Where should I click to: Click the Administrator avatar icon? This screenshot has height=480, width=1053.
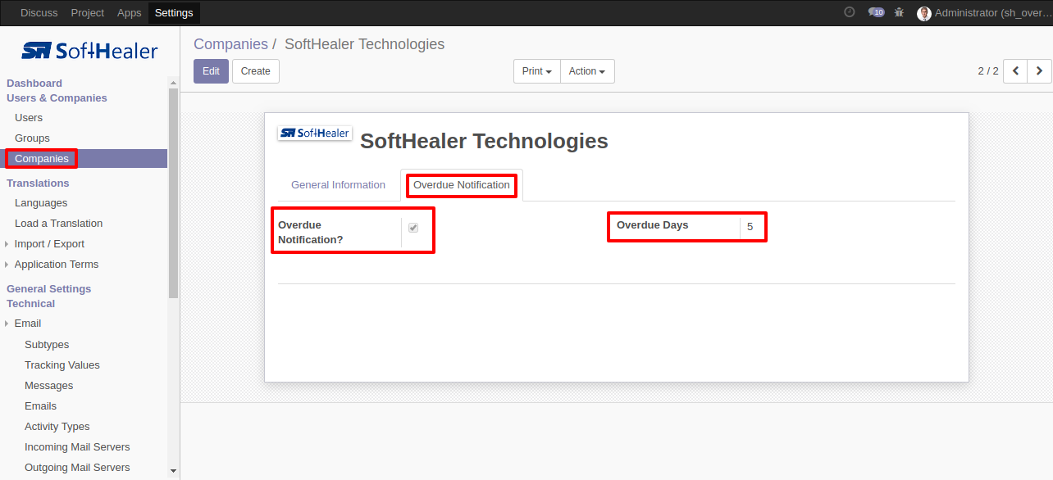click(x=924, y=13)
